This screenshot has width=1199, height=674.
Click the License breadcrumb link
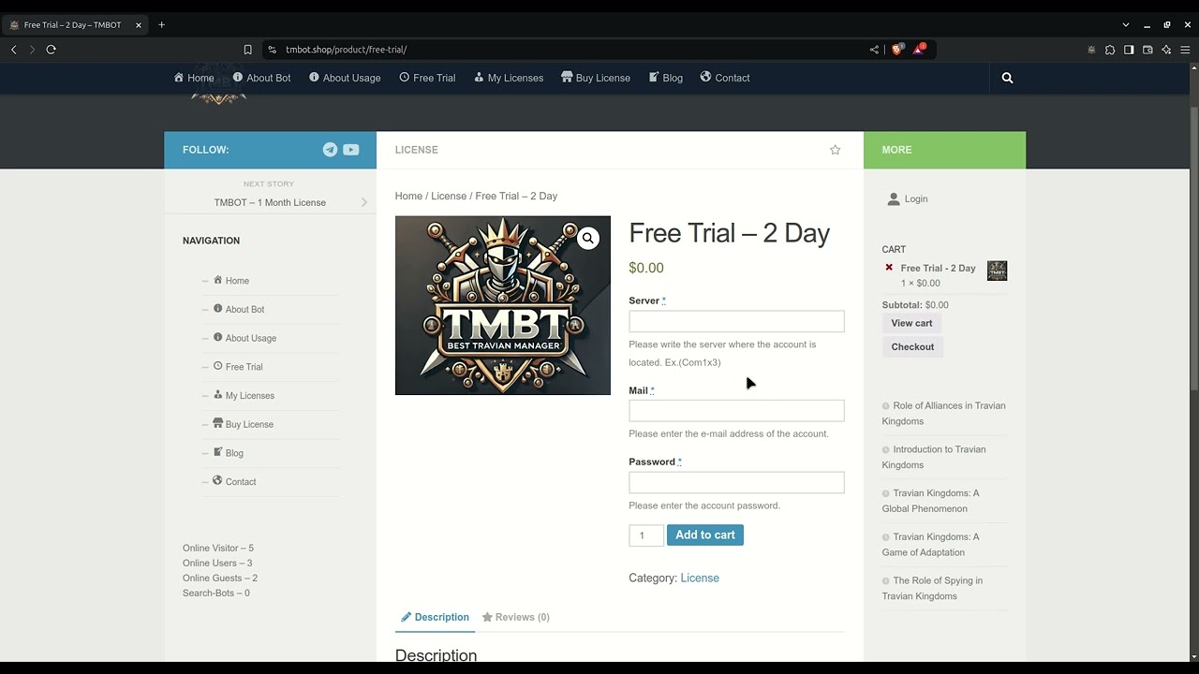(449, 196)
